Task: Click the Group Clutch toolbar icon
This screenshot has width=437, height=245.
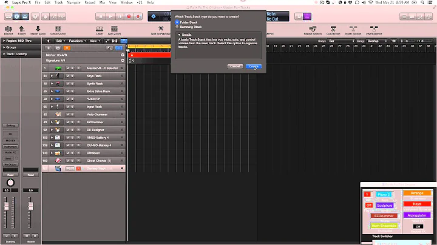Action: pos(58,29)
